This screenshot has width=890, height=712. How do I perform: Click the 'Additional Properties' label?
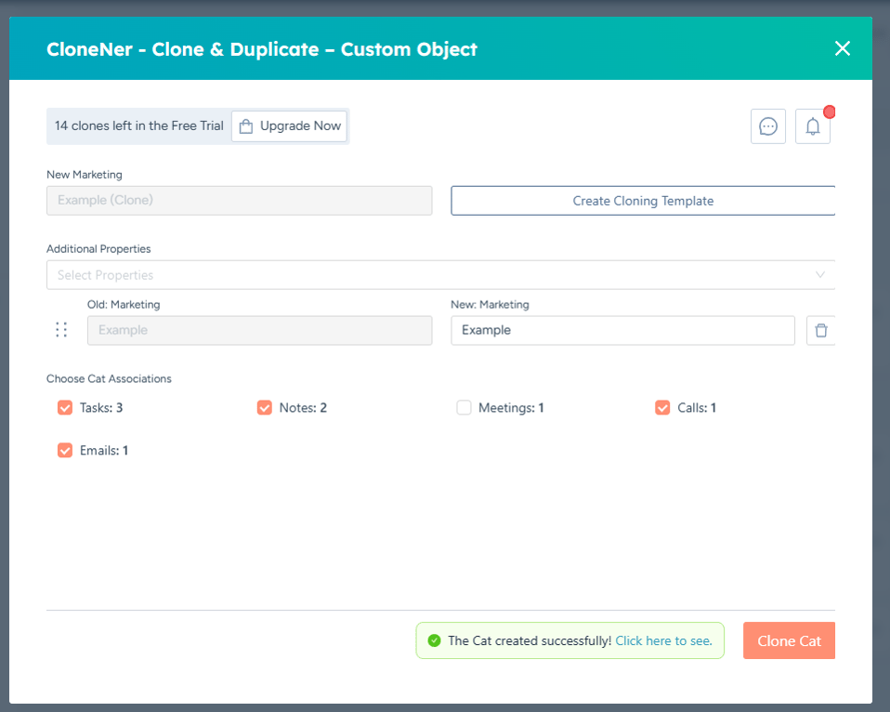[98, 249]
